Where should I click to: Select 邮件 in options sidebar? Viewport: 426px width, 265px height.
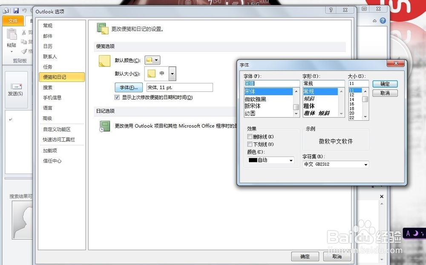point(62,36)
